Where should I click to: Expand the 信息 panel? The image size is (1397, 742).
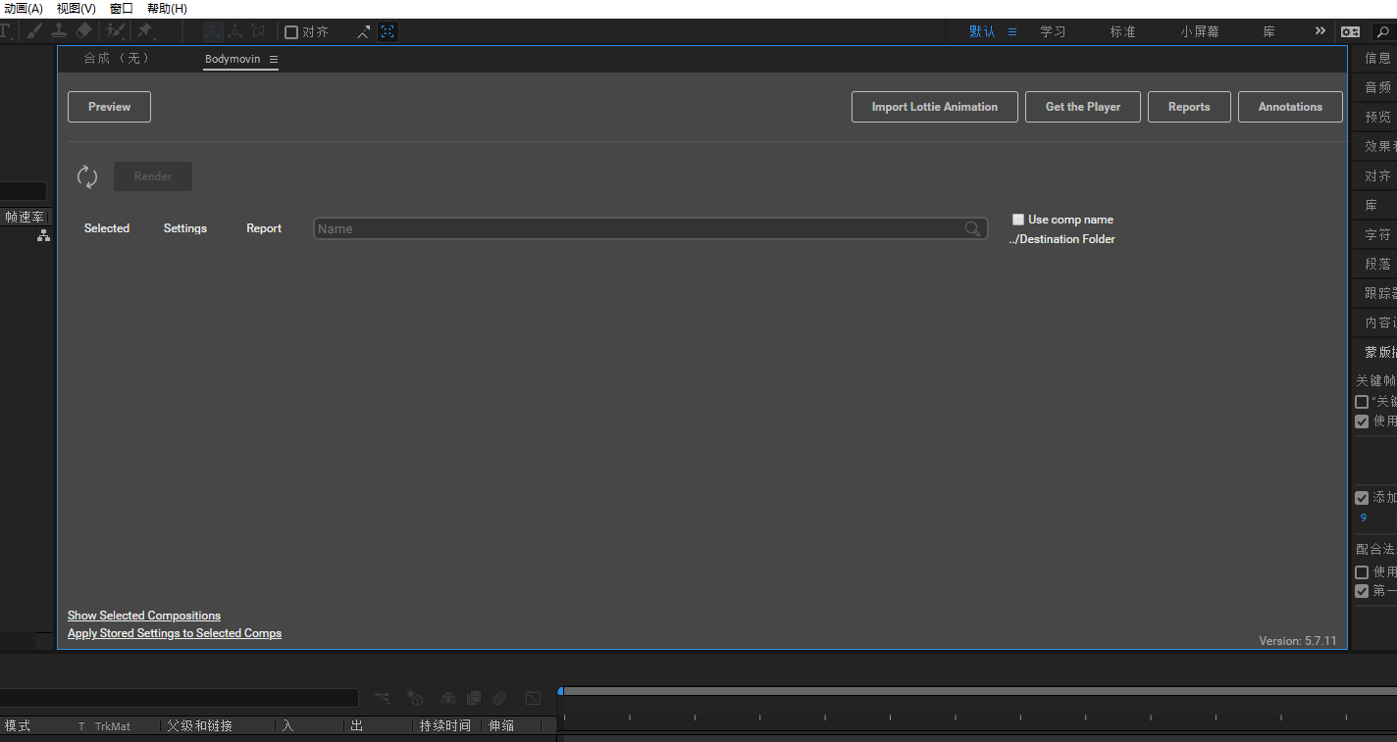point(1377,58)
